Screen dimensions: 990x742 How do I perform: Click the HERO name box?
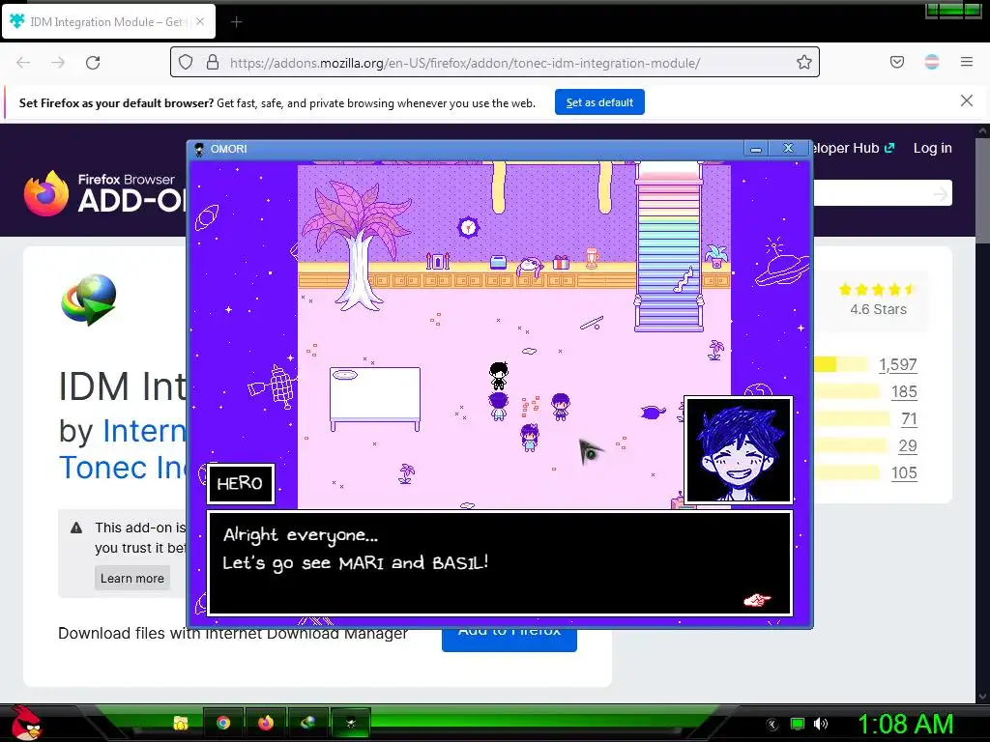(x=240, y=484)
